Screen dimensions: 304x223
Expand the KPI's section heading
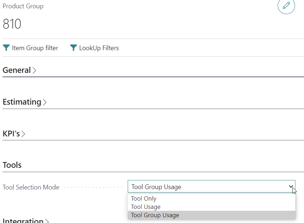[12, 134]
